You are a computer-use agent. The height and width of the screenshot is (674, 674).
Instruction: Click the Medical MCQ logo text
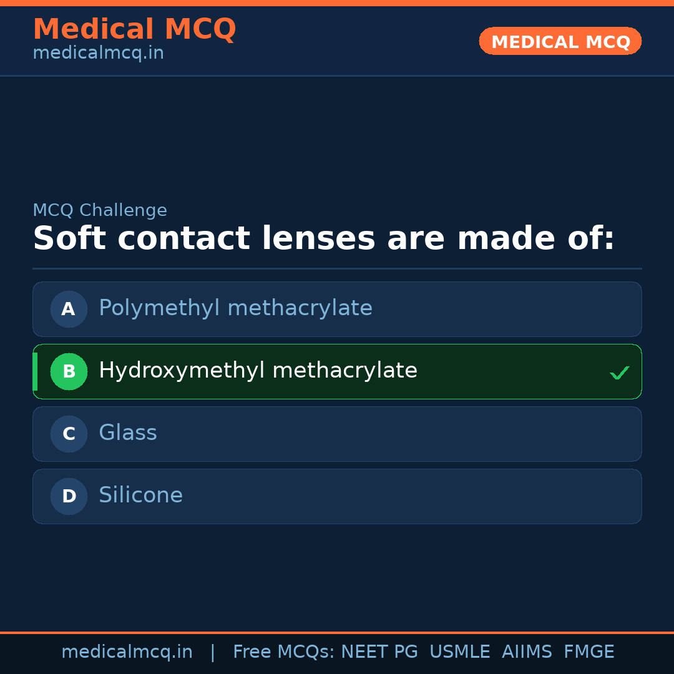(x=134, y=29)
